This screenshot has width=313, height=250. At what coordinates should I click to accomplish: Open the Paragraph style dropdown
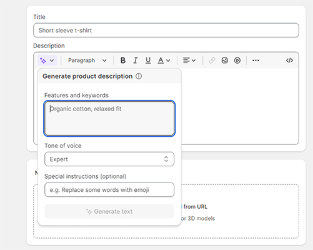[x=87, y=61]
